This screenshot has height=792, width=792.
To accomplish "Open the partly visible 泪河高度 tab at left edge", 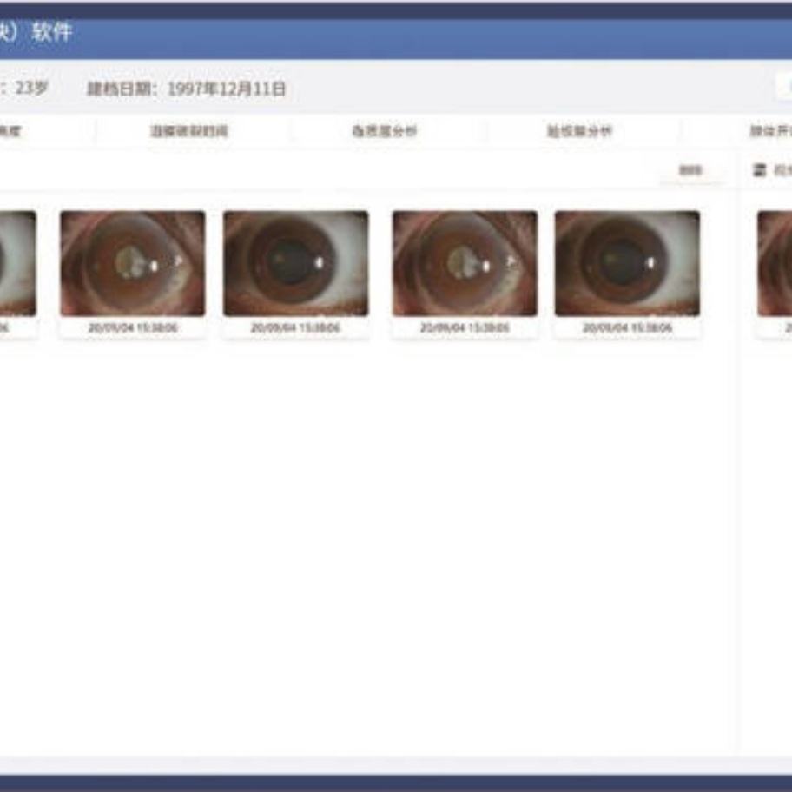I will point(10,131).
